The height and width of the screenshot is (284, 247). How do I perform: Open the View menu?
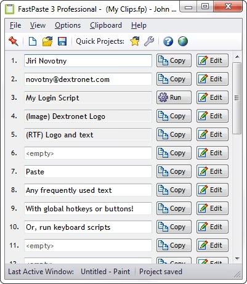click(x=38, y=25)
